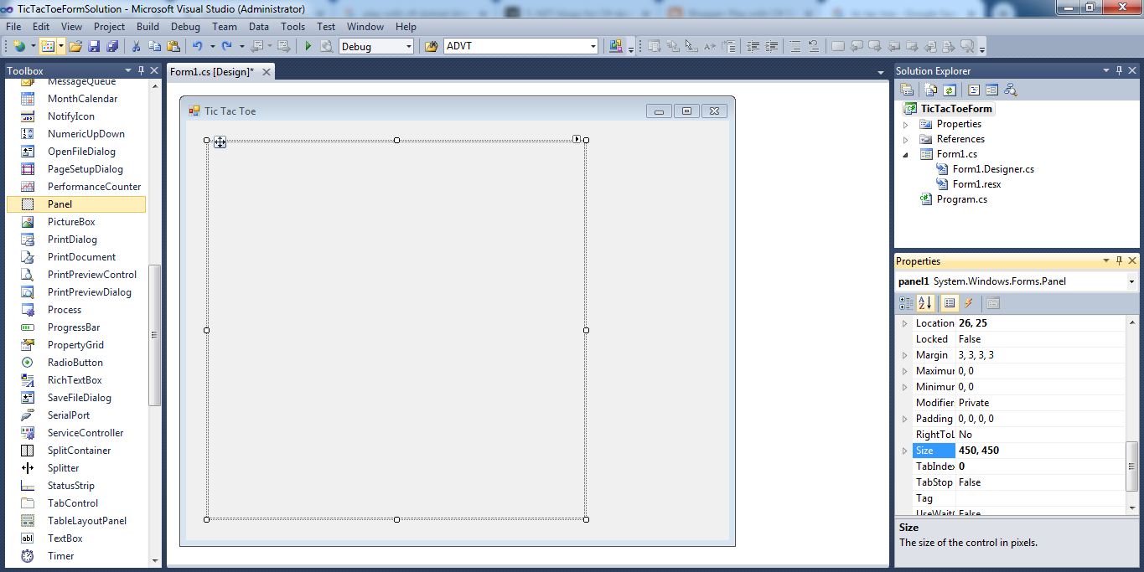Image resolution: width=1144 pixels, height=572 pixels.
Task: Start debugging with the green play icon
Action: [308, 46]
